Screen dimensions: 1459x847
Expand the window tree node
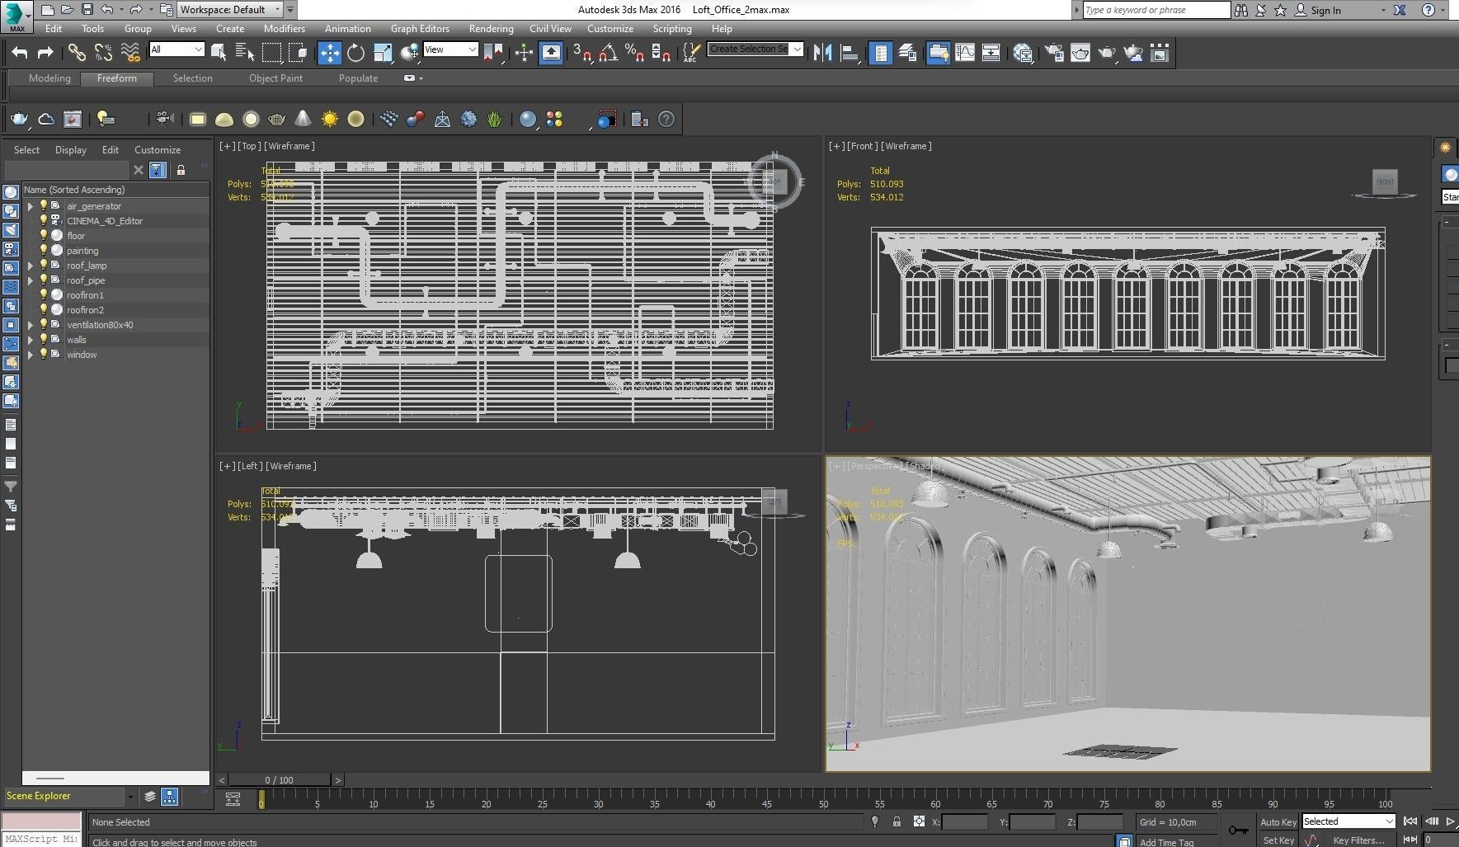pyautogui.click(x=31, y=355)
